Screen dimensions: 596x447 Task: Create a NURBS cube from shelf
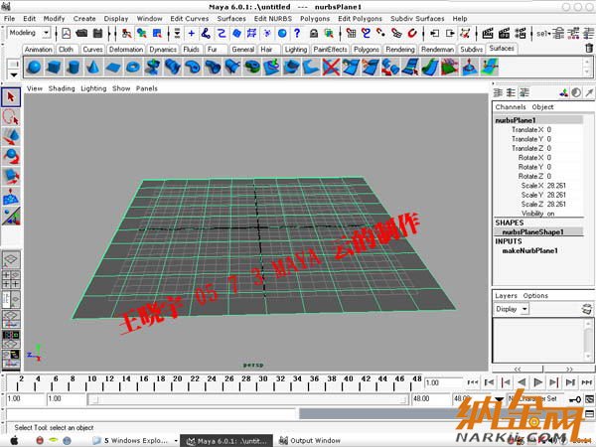point(54,68)
